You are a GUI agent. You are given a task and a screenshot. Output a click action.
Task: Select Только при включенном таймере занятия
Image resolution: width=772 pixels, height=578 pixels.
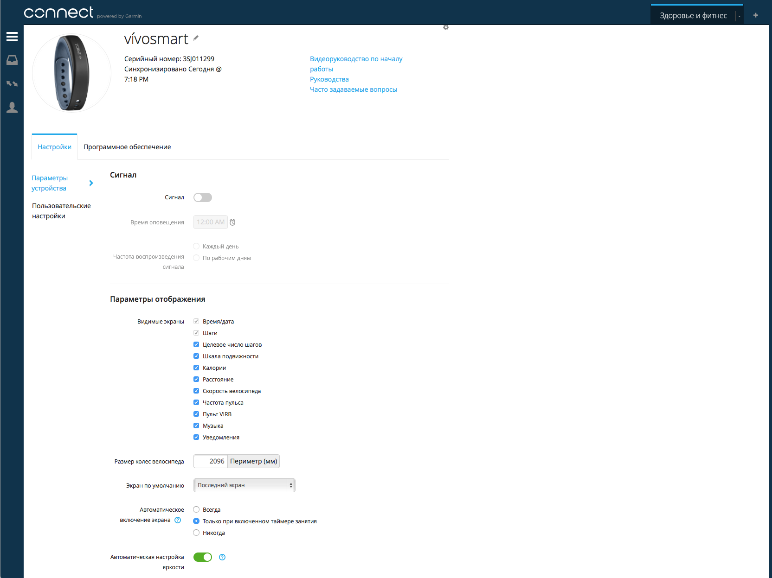[x=196, y=521]
